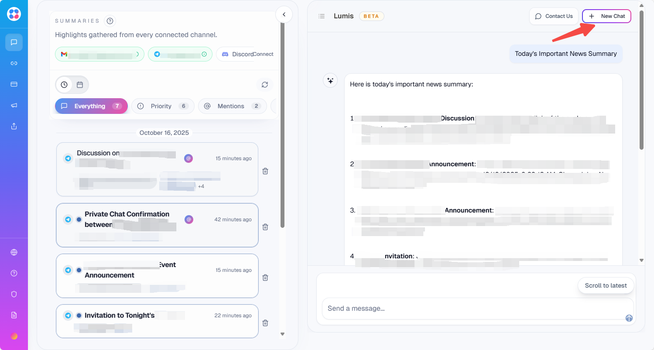Expand the +4 more tags indicator
Image resolution: width=654 pixels, height=350 pixels.
point(201,186)
